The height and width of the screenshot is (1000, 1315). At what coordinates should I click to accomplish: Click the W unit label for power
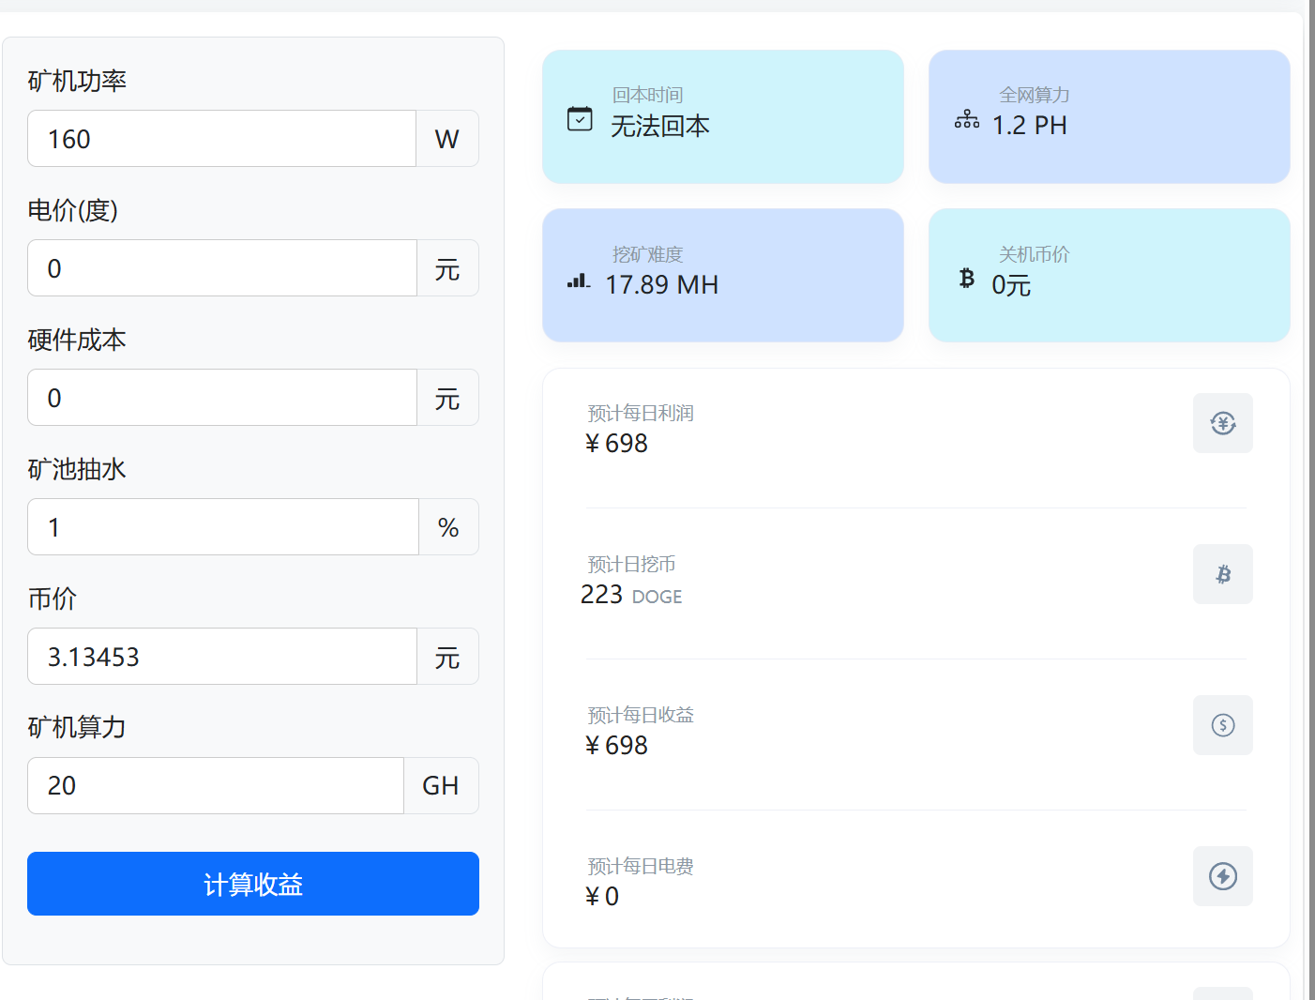[446, 139]
